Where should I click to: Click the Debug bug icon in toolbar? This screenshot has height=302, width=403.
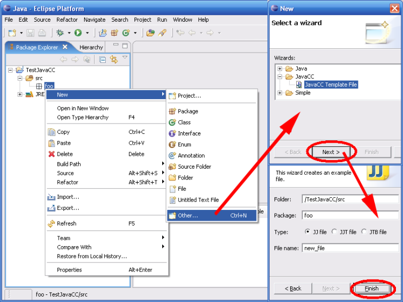[x=60, y=33]
